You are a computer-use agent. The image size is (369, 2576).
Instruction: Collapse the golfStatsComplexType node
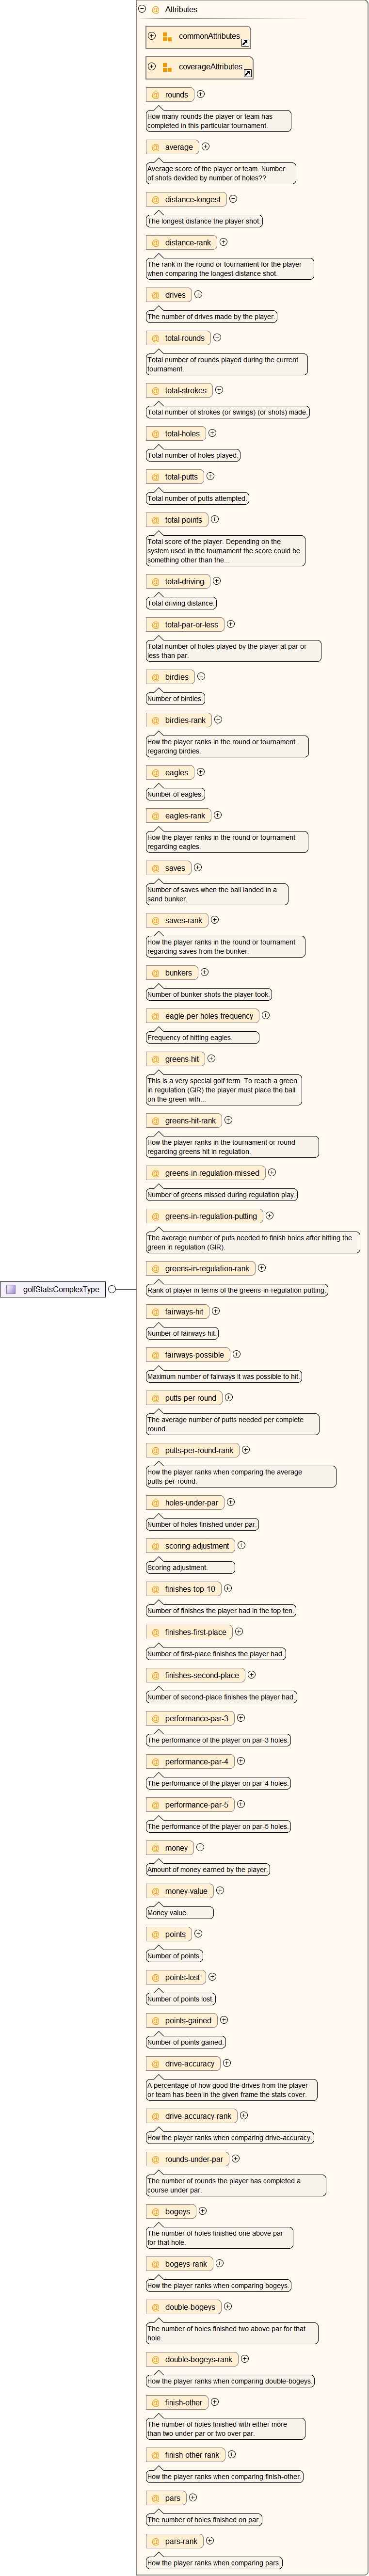[x=112, y=1289]
